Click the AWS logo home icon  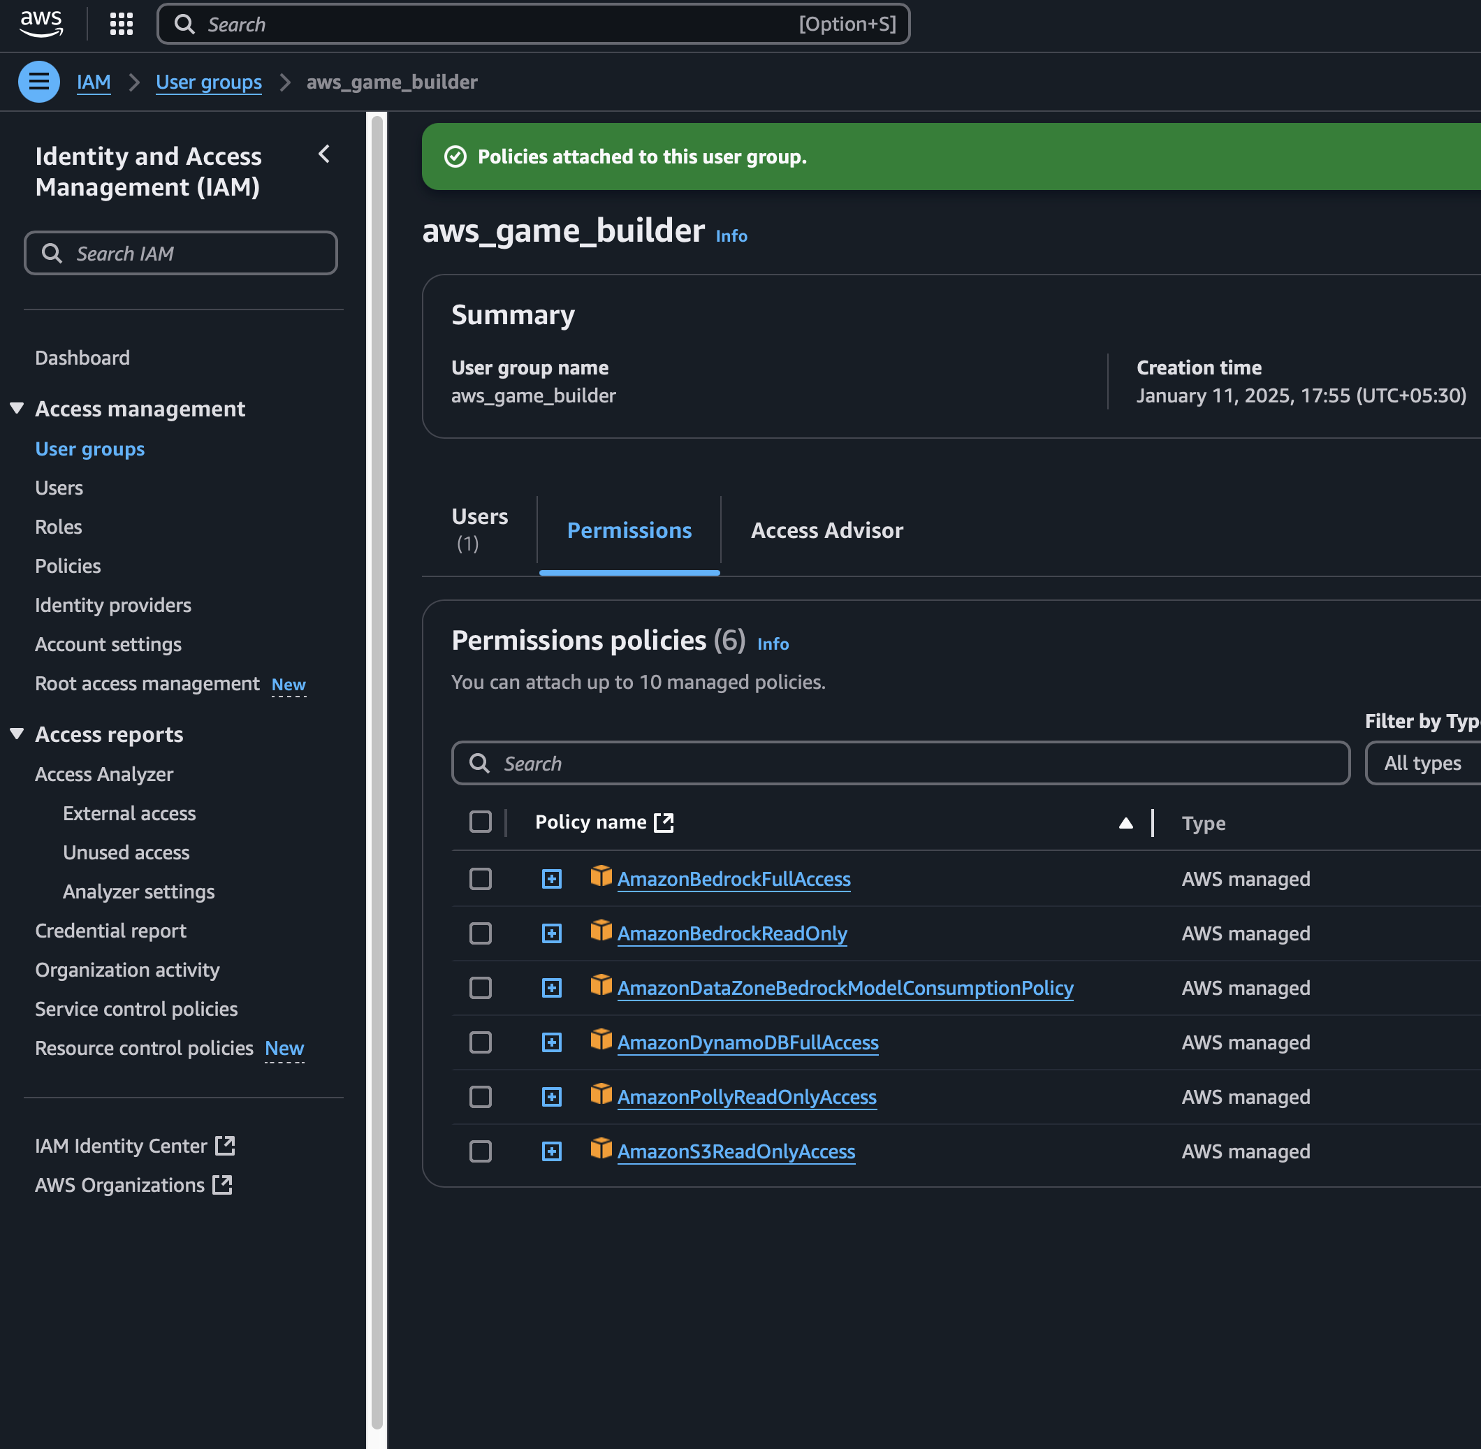click(x=41, y=24)
